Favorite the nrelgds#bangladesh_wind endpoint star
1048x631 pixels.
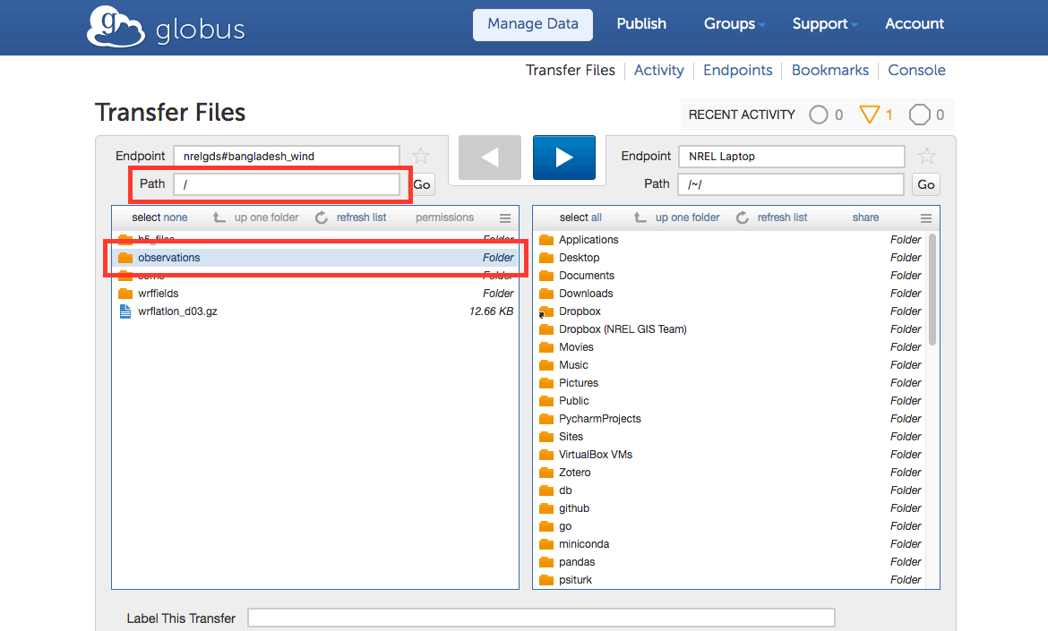coord(420,157)
